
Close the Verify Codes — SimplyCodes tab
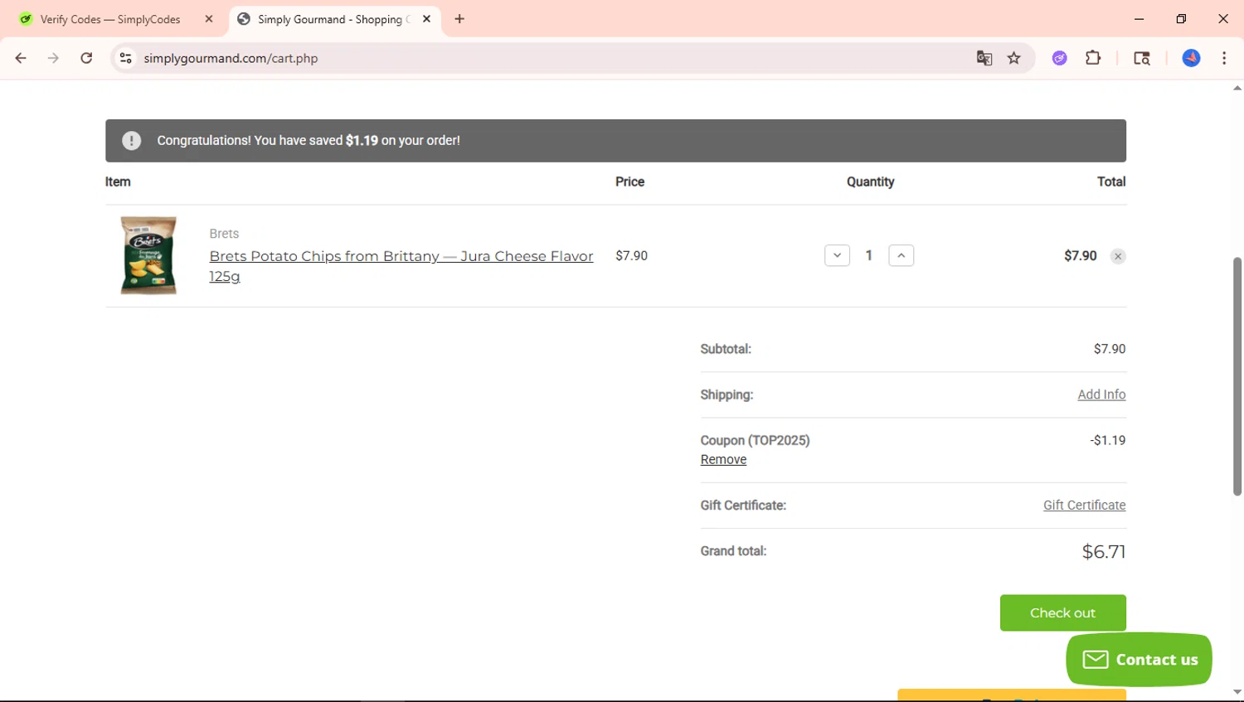209,19
